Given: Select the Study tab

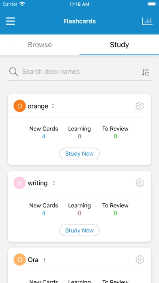Looking at the screenshot, I should click(119, 45).
